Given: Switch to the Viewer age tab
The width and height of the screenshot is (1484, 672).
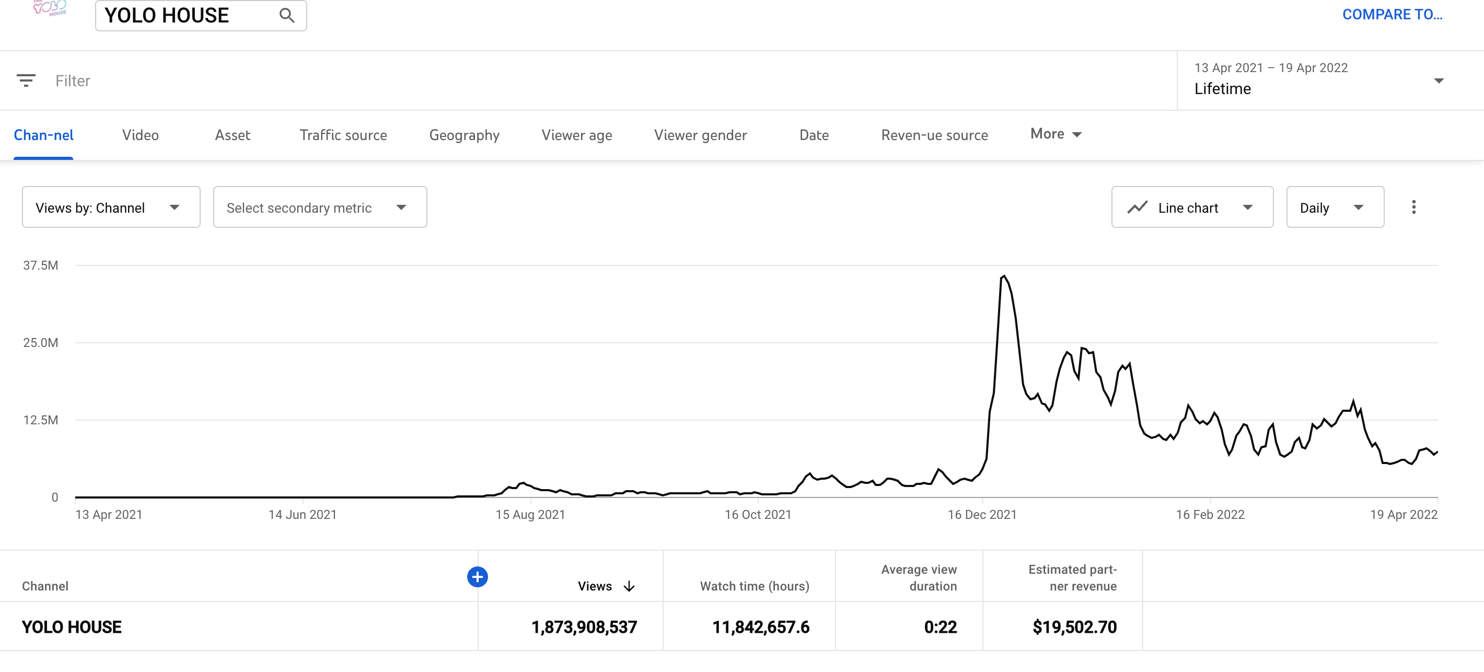Looking at the screenshot, I should coord(576,135).
